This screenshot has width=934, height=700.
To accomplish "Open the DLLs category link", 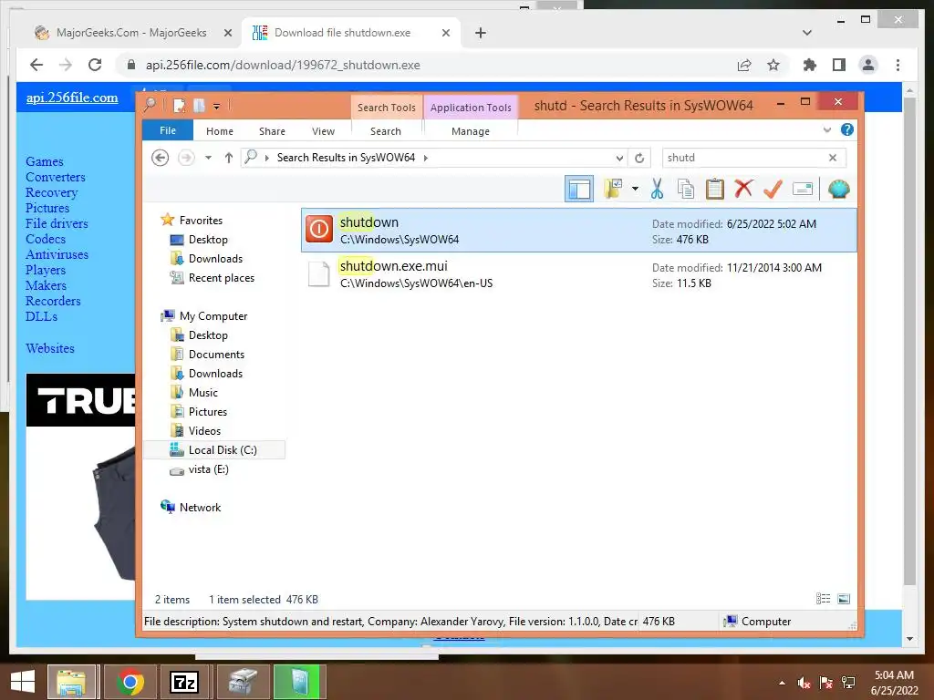I will tap(41, 316).
